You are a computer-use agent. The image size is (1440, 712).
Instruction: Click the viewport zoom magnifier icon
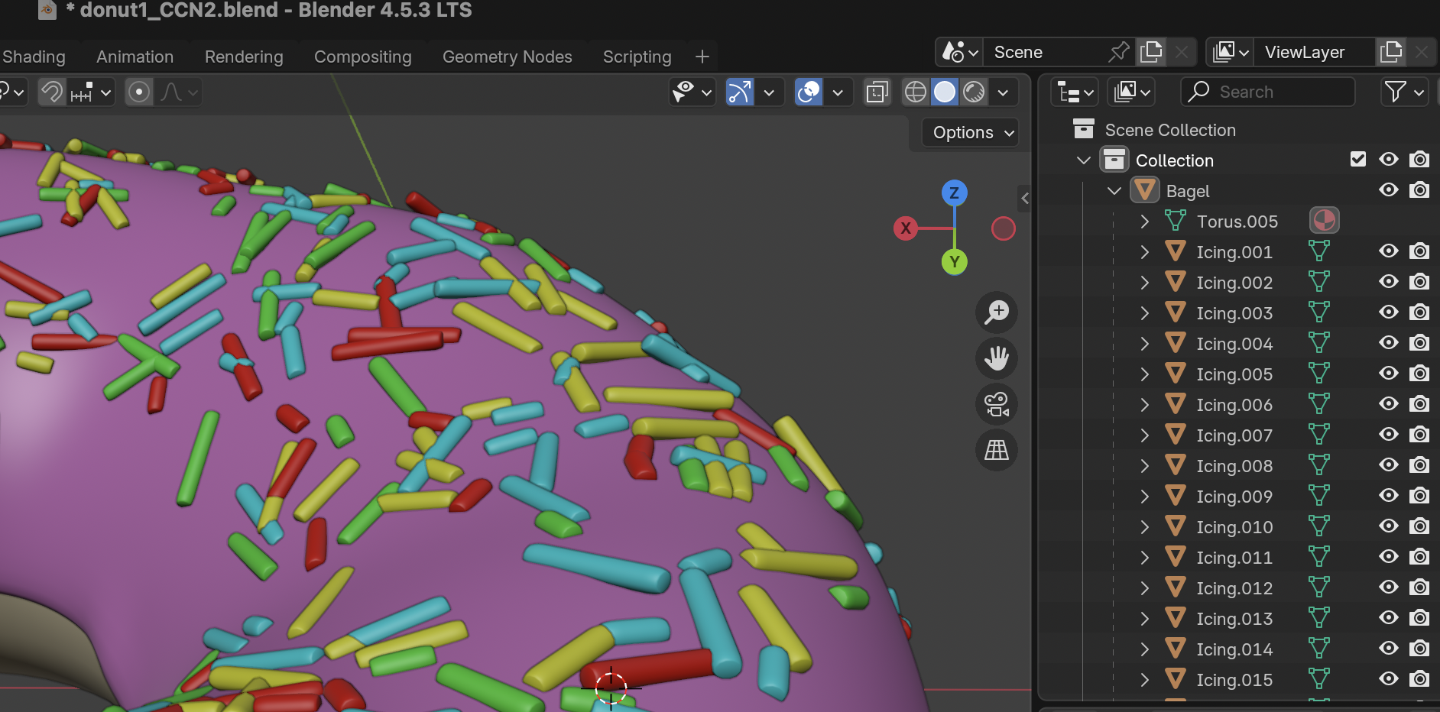click(997, 312)
